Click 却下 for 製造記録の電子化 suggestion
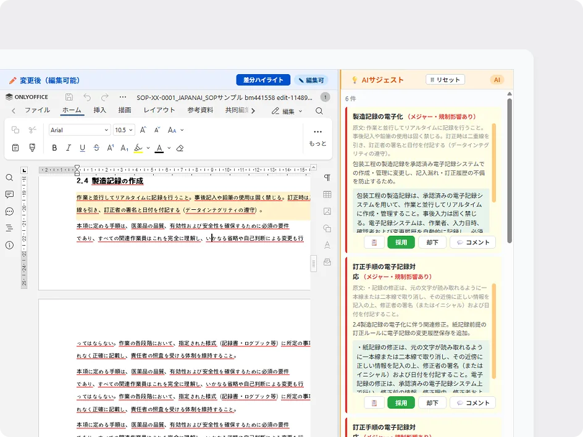 (432, 243)
